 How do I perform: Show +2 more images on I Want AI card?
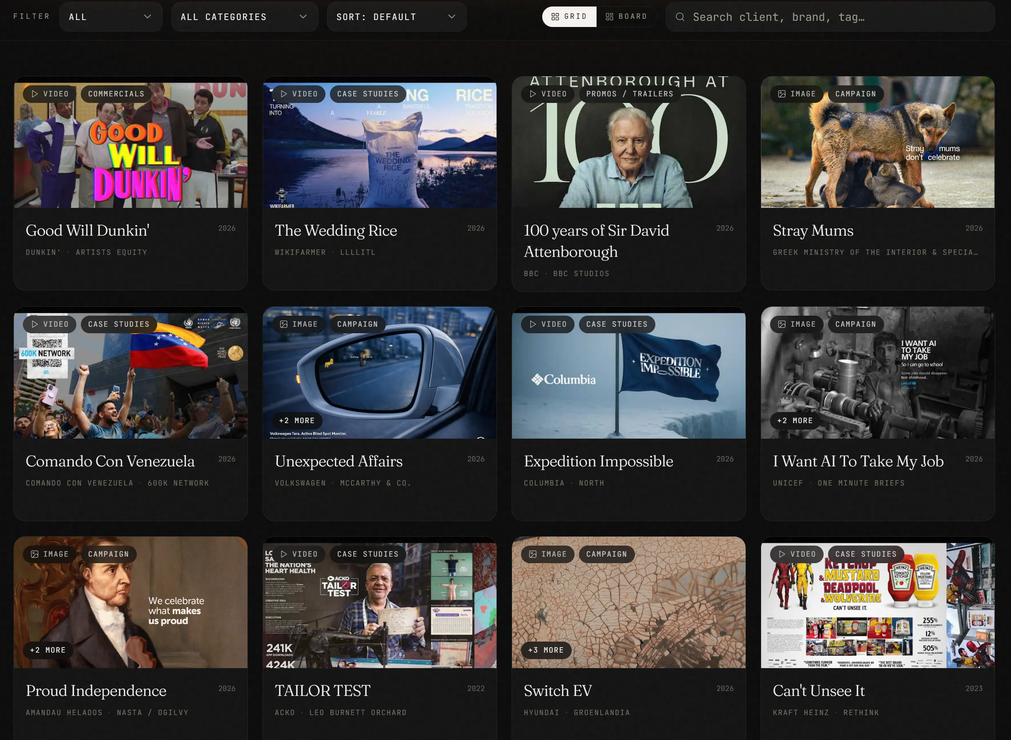coord(795,420)
